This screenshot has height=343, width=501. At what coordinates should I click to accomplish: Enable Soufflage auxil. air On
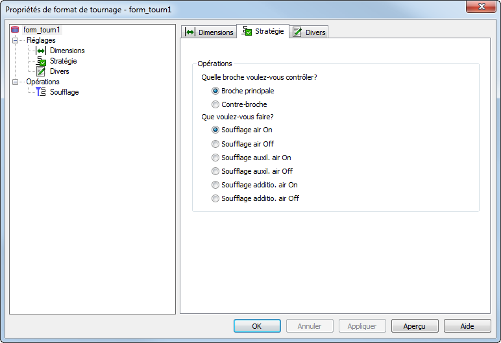(x=216, y=158)
